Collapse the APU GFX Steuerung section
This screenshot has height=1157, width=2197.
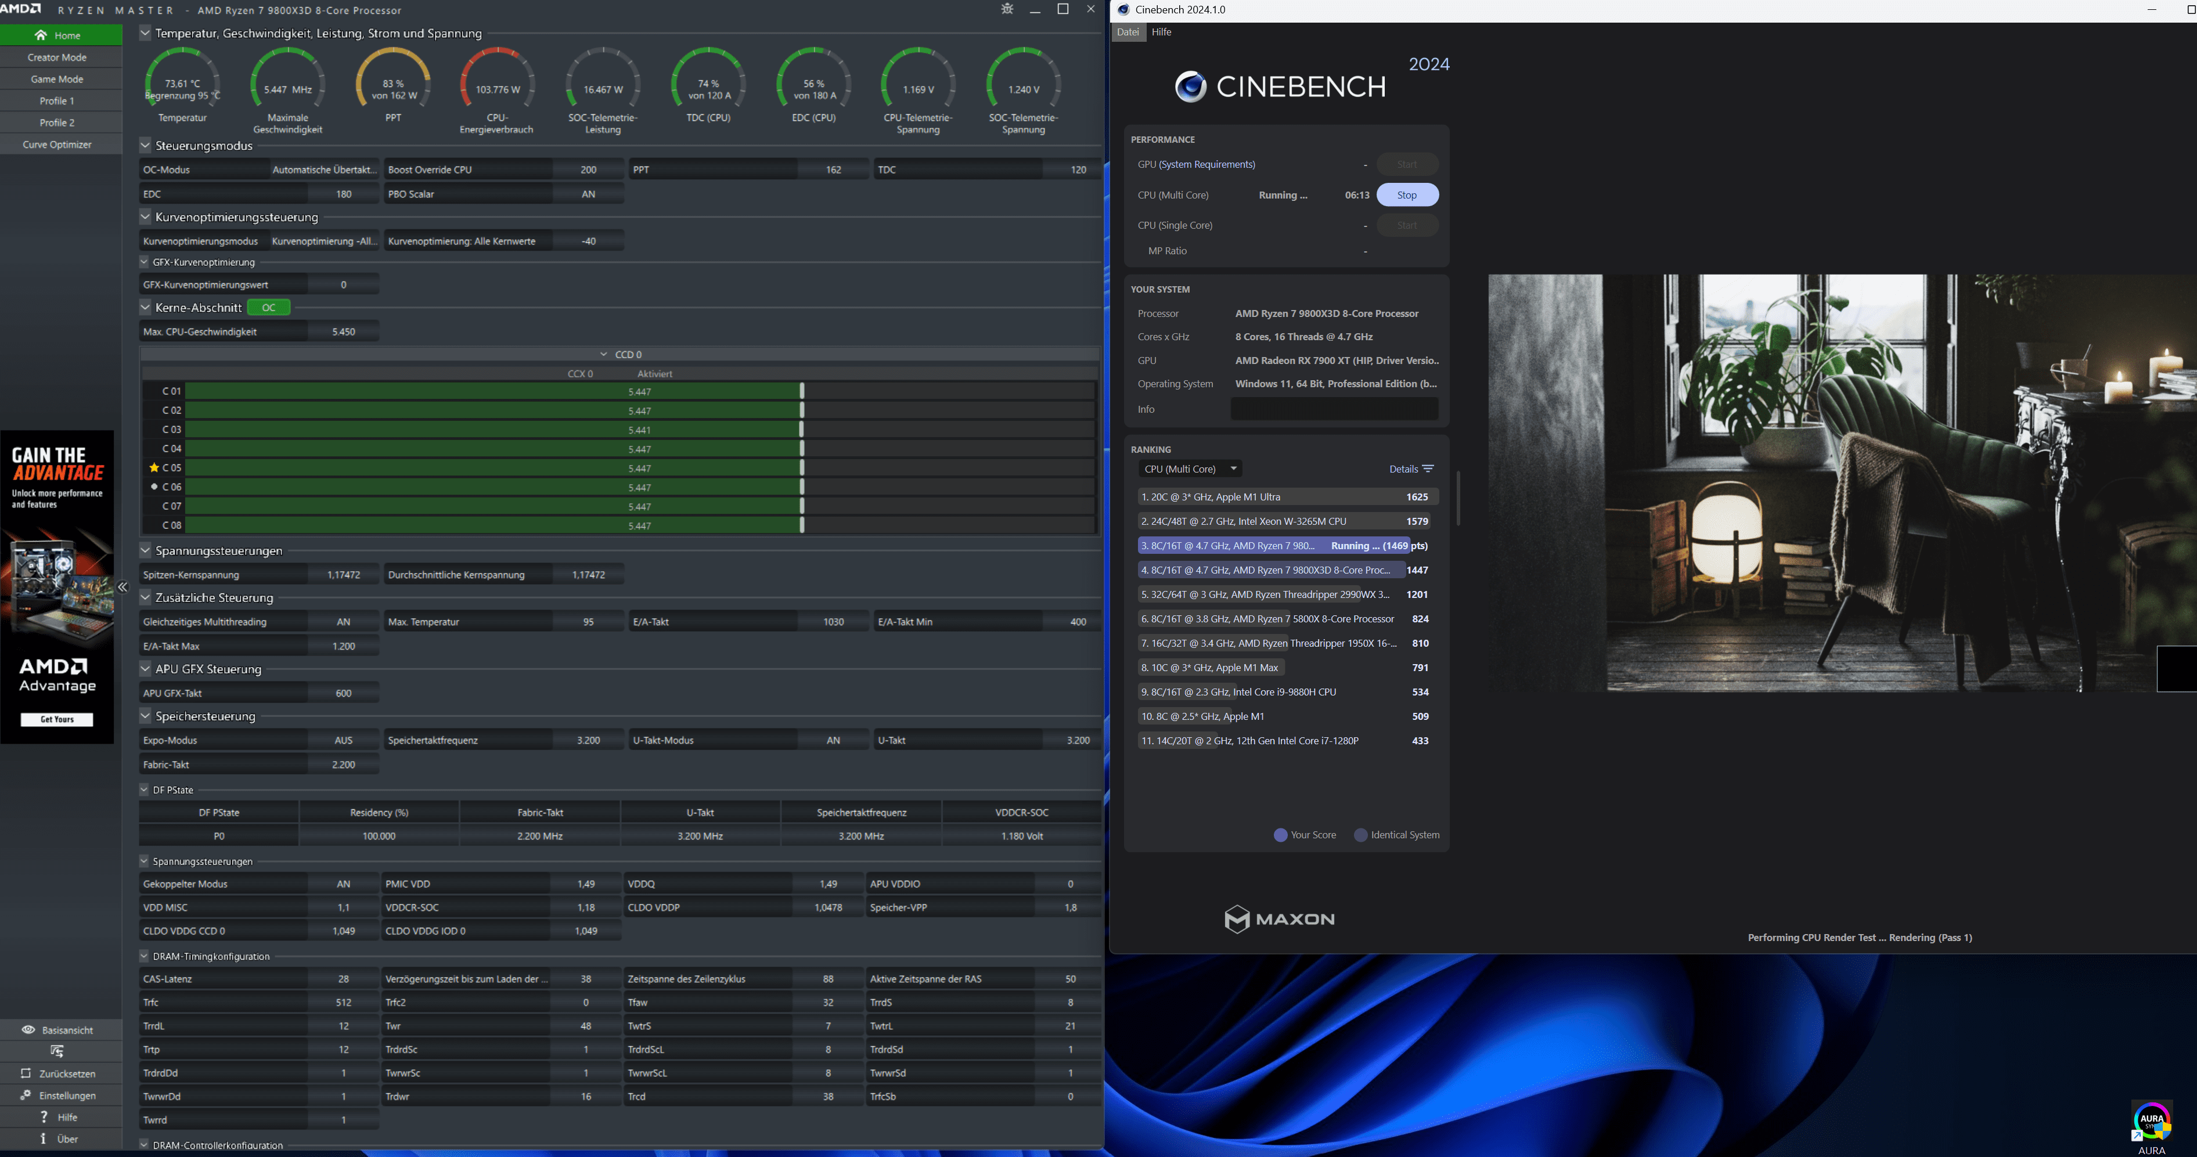[x=145, y=668]
